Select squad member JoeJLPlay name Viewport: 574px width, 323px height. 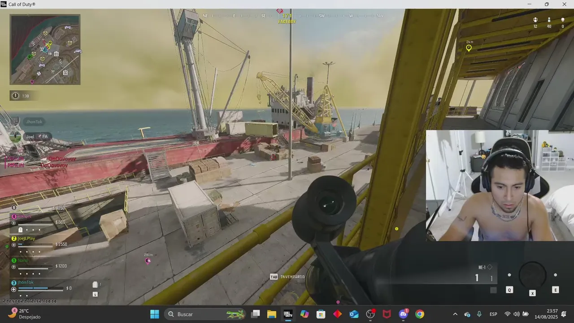[x=26, y=238]
